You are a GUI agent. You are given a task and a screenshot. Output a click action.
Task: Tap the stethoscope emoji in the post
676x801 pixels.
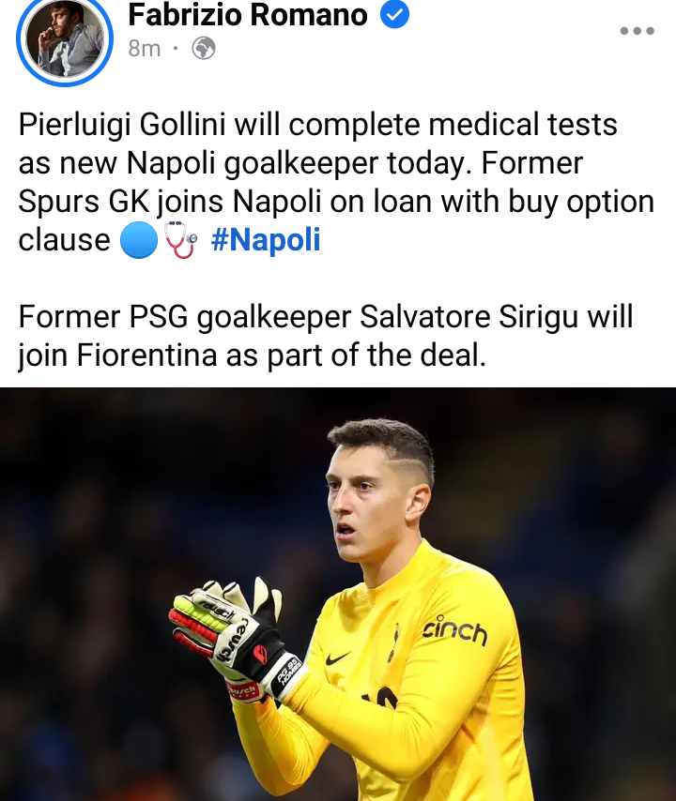pos(180,240)
